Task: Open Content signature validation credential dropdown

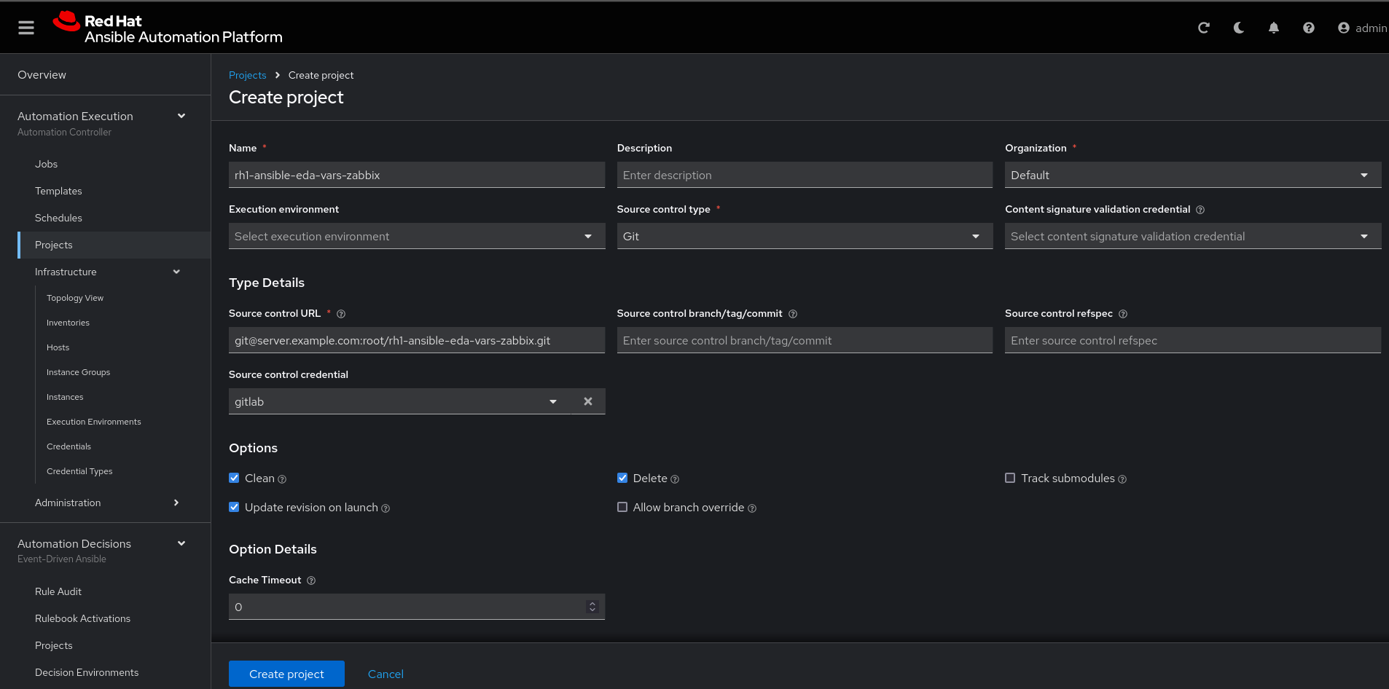Action: click(1193, 236)
